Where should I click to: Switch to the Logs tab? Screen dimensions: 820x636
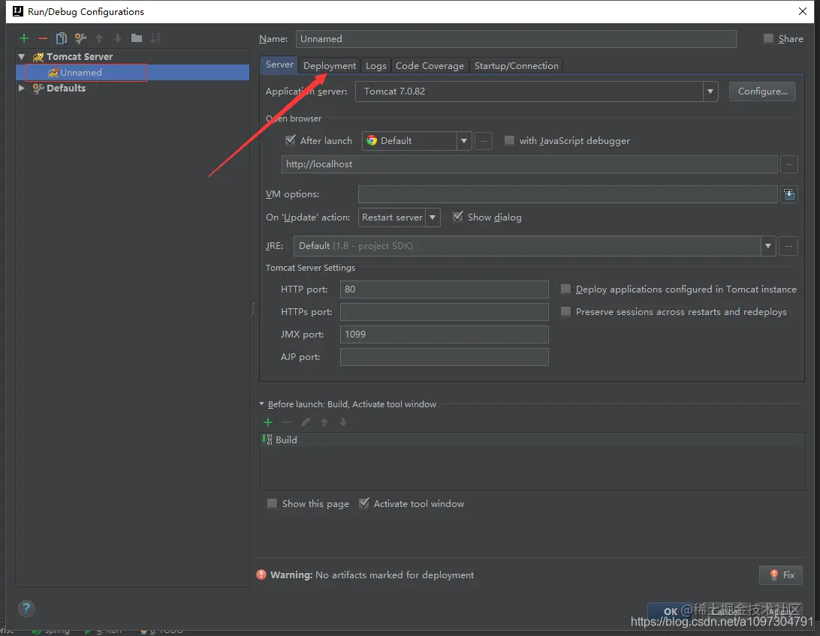point(376,66)
